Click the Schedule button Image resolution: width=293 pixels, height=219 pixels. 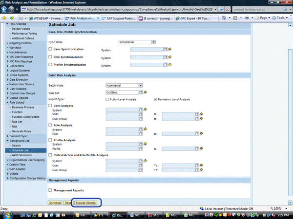tap(55, 202)
